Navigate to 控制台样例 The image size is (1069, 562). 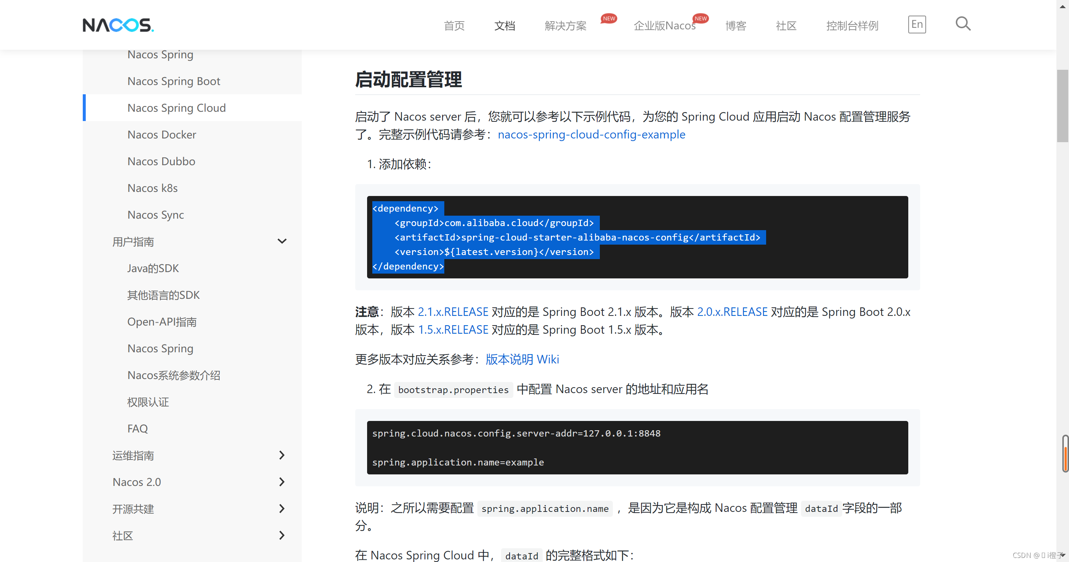click(852, 25)
